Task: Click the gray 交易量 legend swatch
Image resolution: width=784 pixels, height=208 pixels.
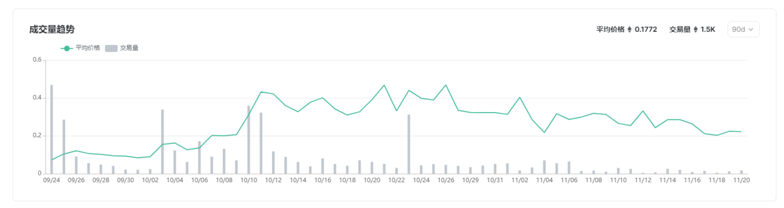Action: 111,48
